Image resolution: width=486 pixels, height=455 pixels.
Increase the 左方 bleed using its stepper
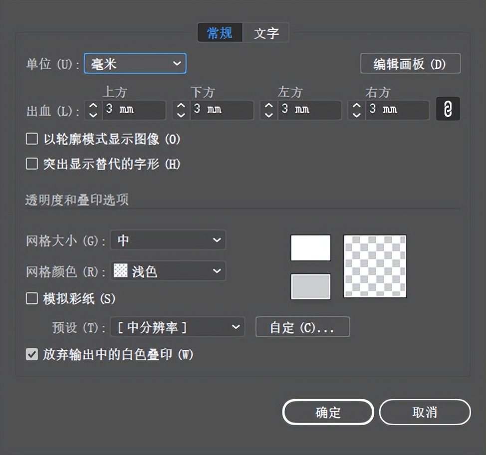[x=268, y=105]
